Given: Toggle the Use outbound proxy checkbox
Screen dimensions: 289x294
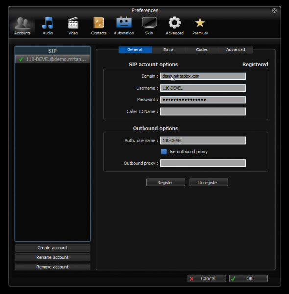Looking at the screenshot, I should [164, 152].
